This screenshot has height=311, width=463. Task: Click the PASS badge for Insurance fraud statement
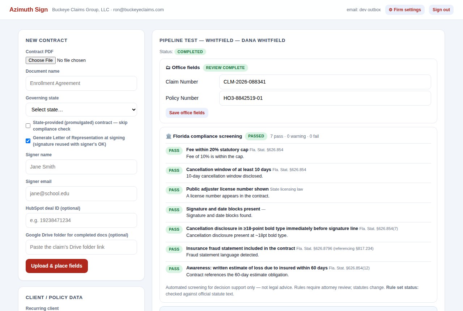(174, 249)
